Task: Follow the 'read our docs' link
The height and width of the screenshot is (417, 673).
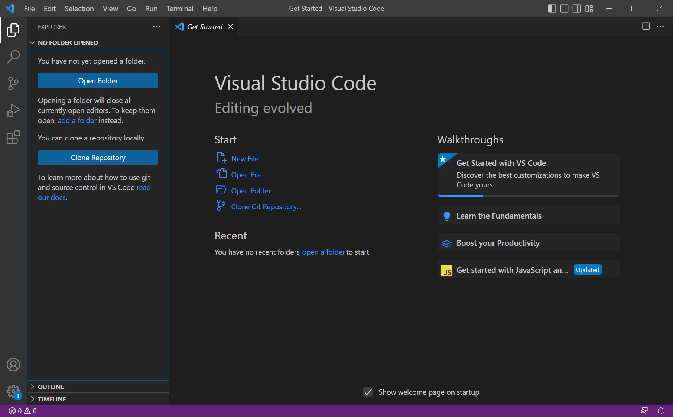Action: [x=94, y=193]
